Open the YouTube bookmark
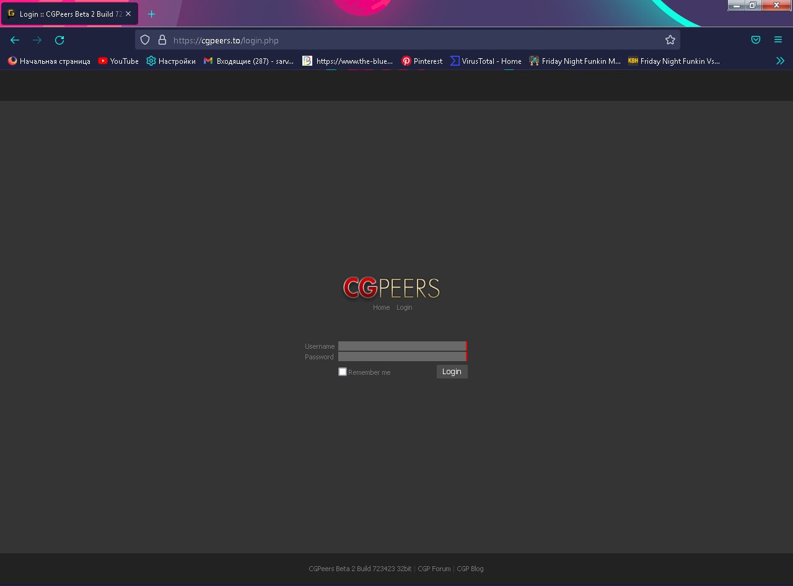This screenshot has width=793, height=586. coord(118,61)
